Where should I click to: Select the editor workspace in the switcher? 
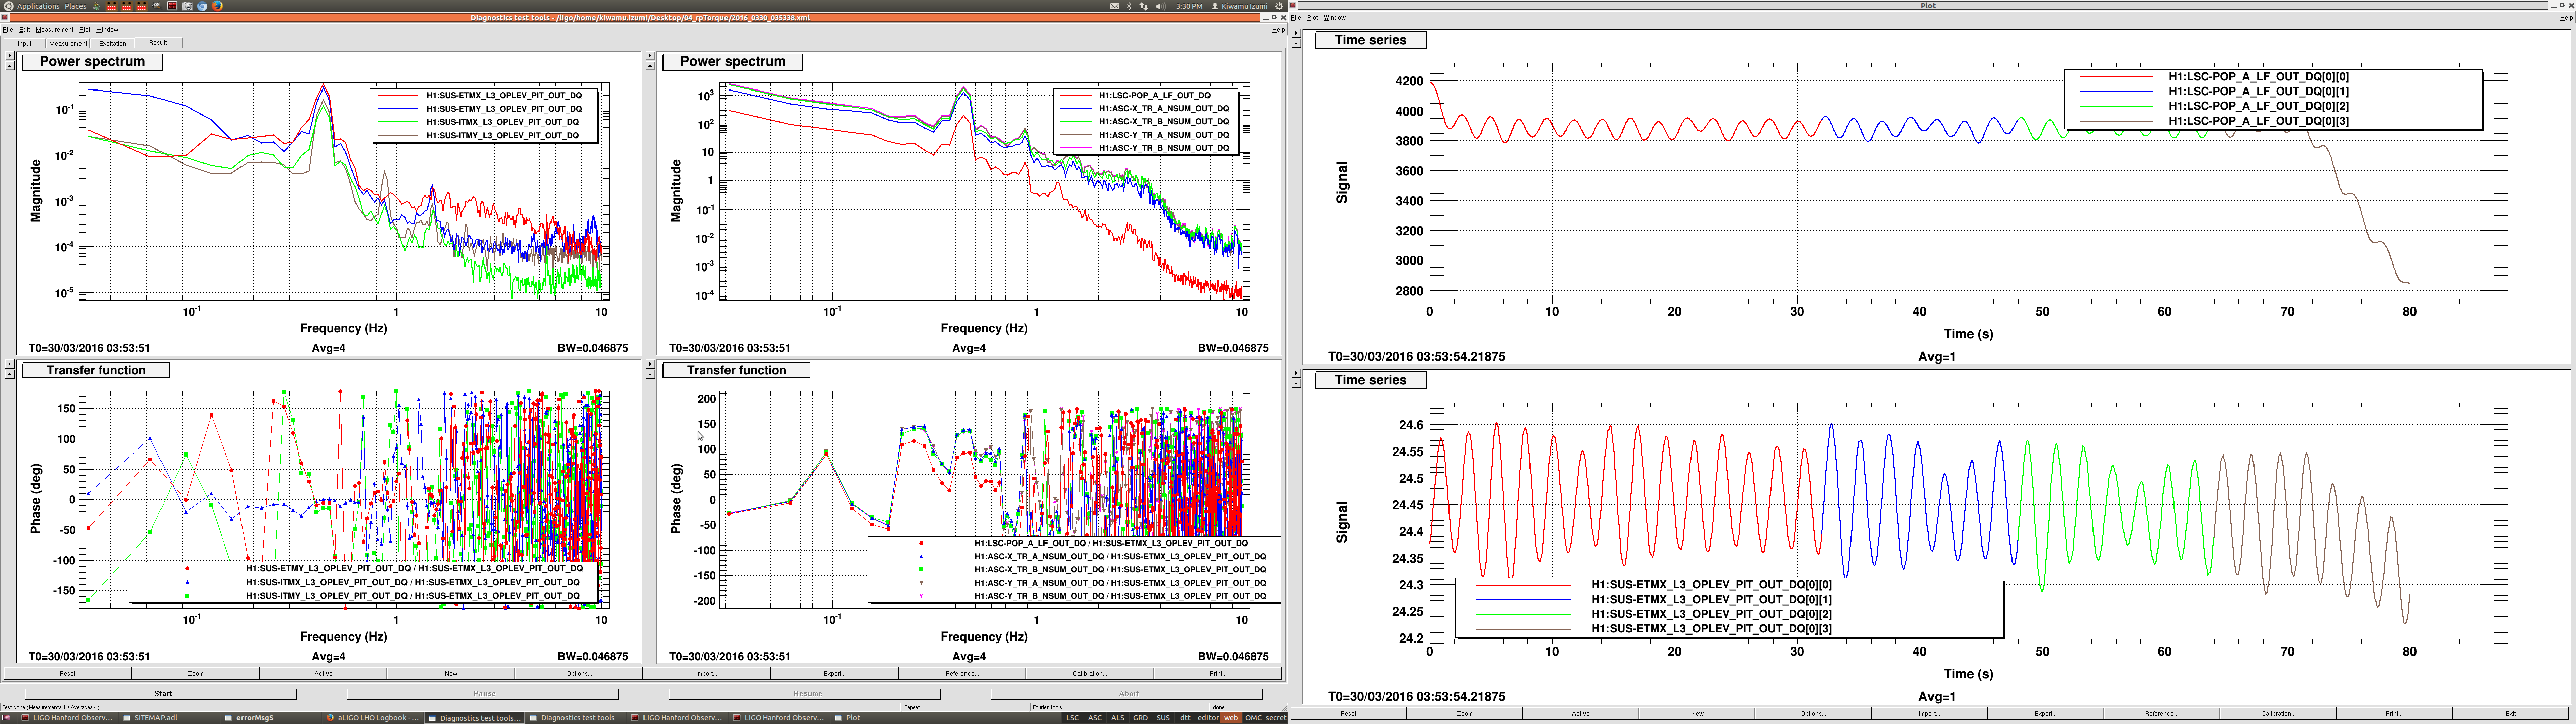click(x=1208, y=718)
